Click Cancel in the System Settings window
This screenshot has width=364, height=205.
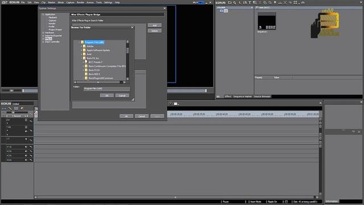pos(142,116)
